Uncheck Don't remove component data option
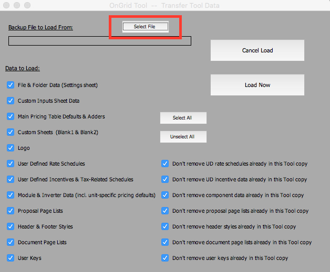Viewport: 330px width, 272px height. [x=165, y=195]
